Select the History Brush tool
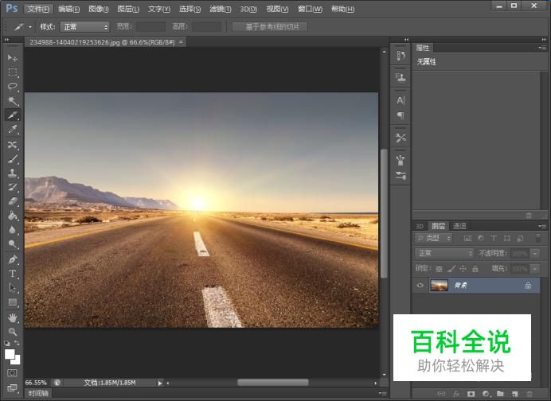551x401 pixels. coord(13,187)
